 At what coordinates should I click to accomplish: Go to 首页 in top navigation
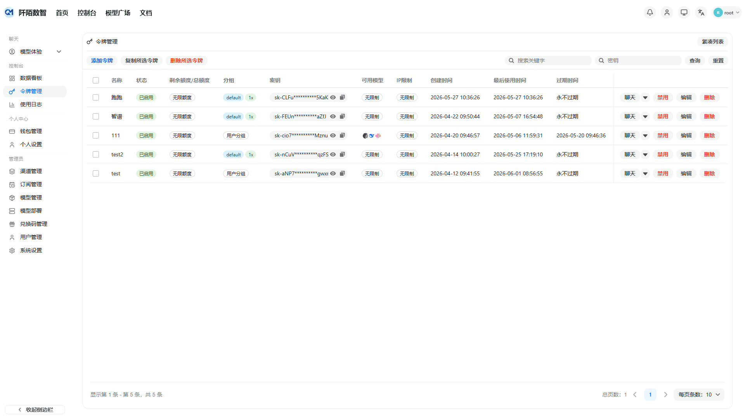[62, 13]
